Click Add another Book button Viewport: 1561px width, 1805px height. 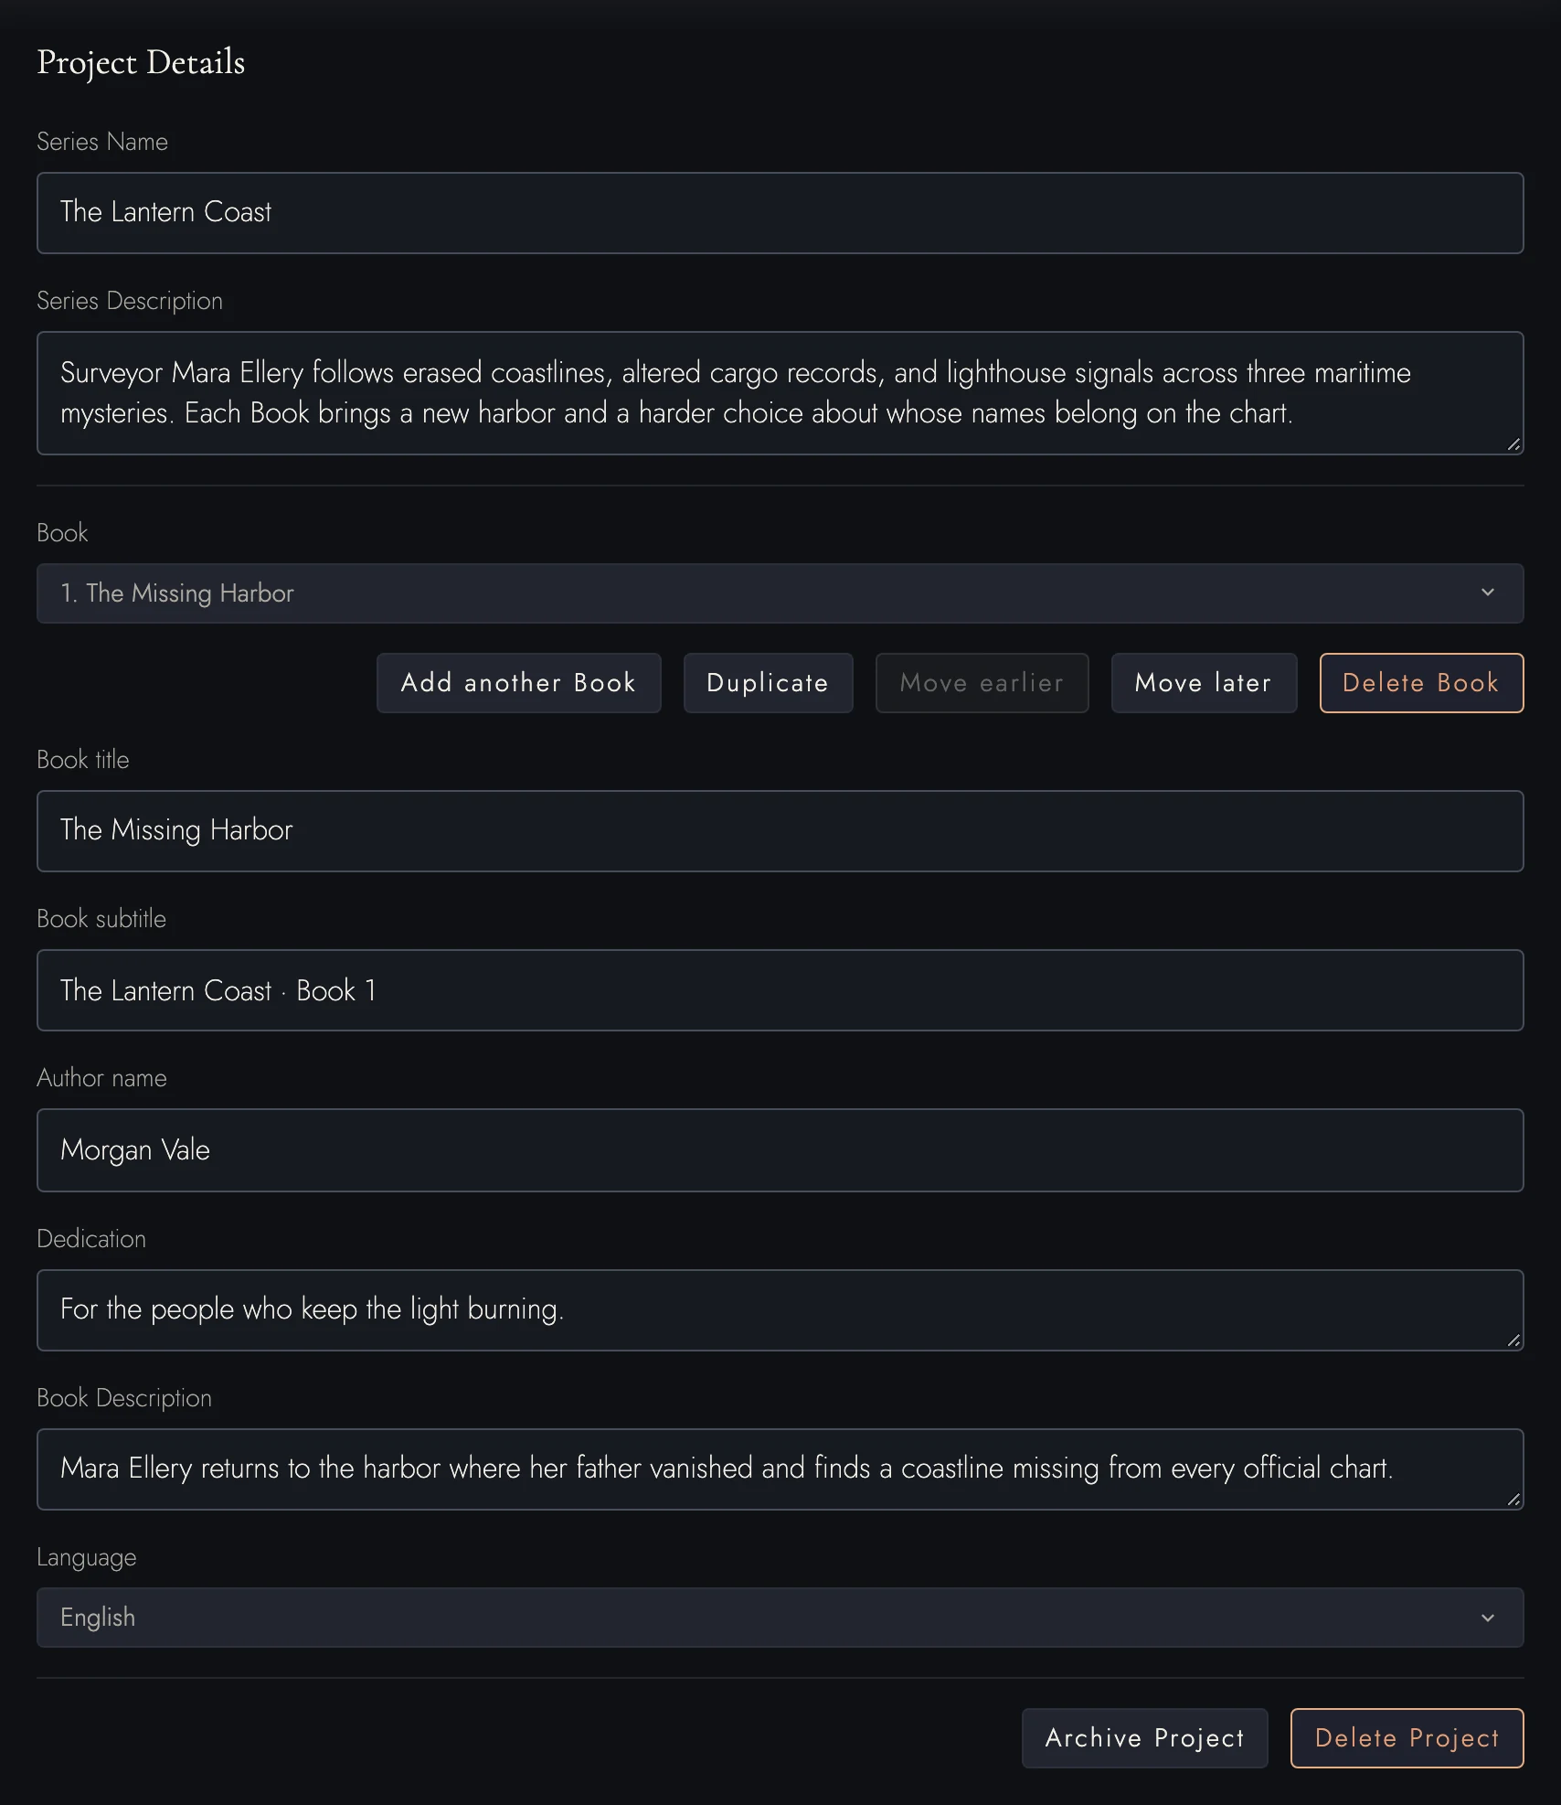(x=518, y=683)
